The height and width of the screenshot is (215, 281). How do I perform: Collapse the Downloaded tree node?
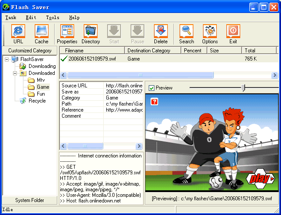(14, 73)
